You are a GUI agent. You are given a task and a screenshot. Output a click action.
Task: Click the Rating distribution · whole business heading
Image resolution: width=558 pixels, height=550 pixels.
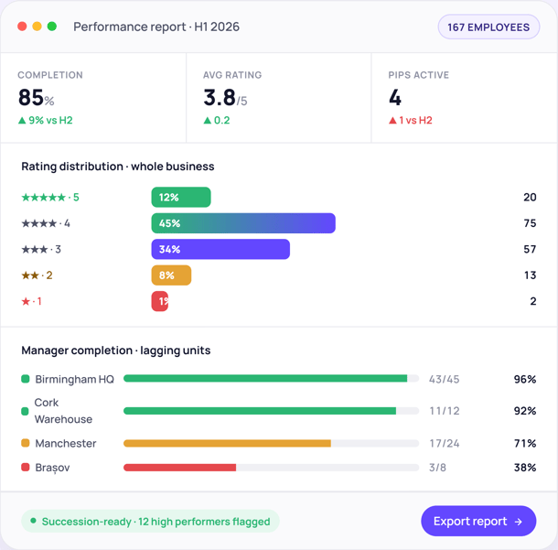pos(118,167)
